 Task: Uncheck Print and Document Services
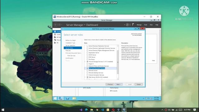coord(87,68)
